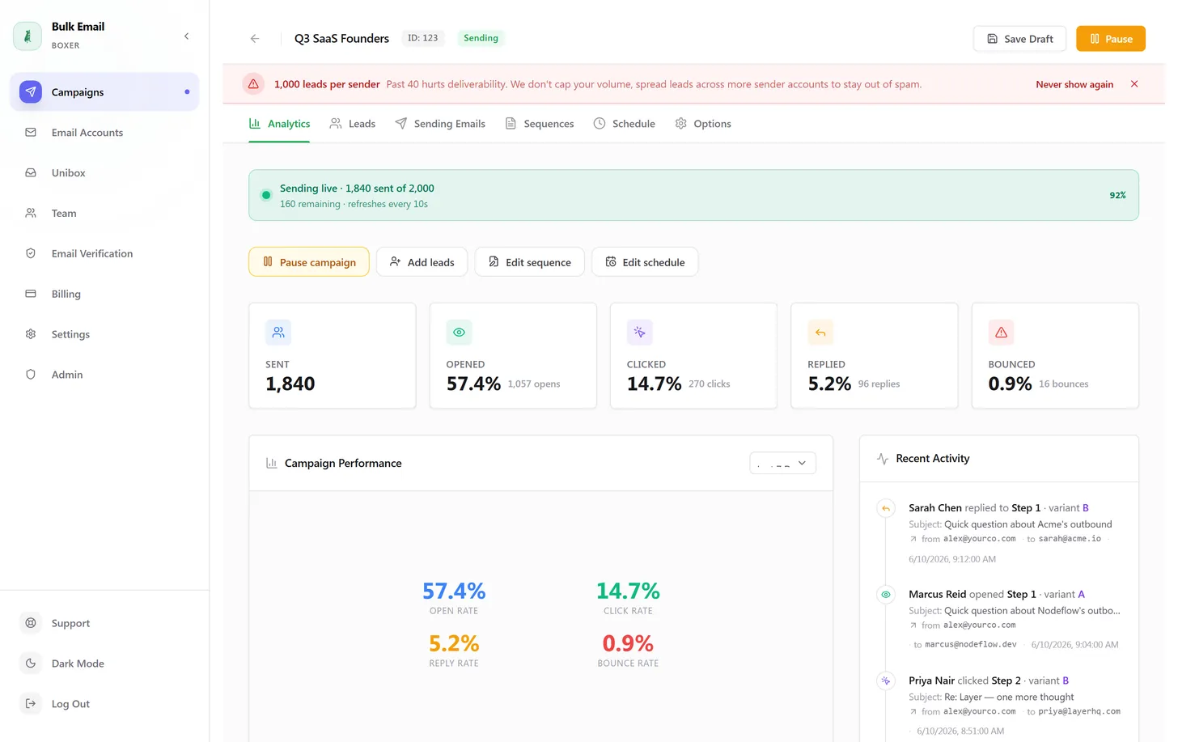
Task: Click the Sent card people icon
Action: tap(278, 333)
